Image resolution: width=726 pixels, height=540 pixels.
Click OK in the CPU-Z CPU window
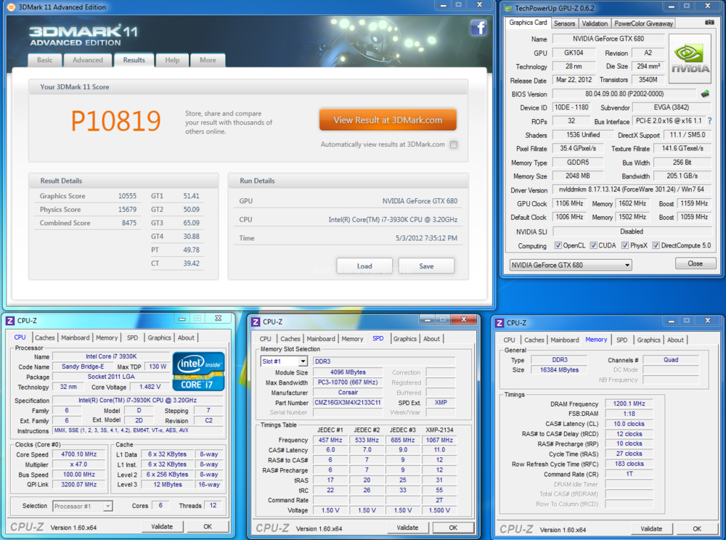pyautogui.click(x=208, y=527)
